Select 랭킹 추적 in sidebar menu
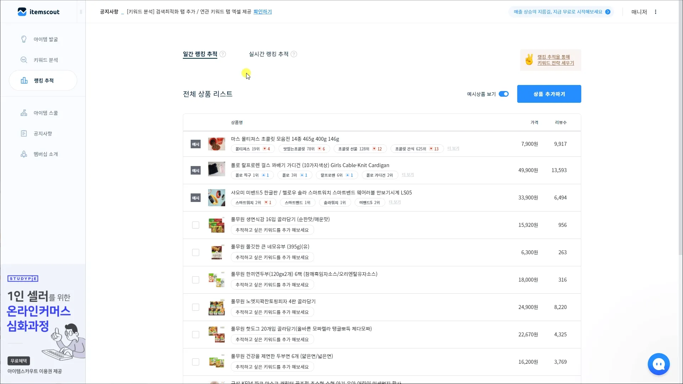Image resolution: width=683 pixels, height=384 pixels. click(x=43, y=80)
